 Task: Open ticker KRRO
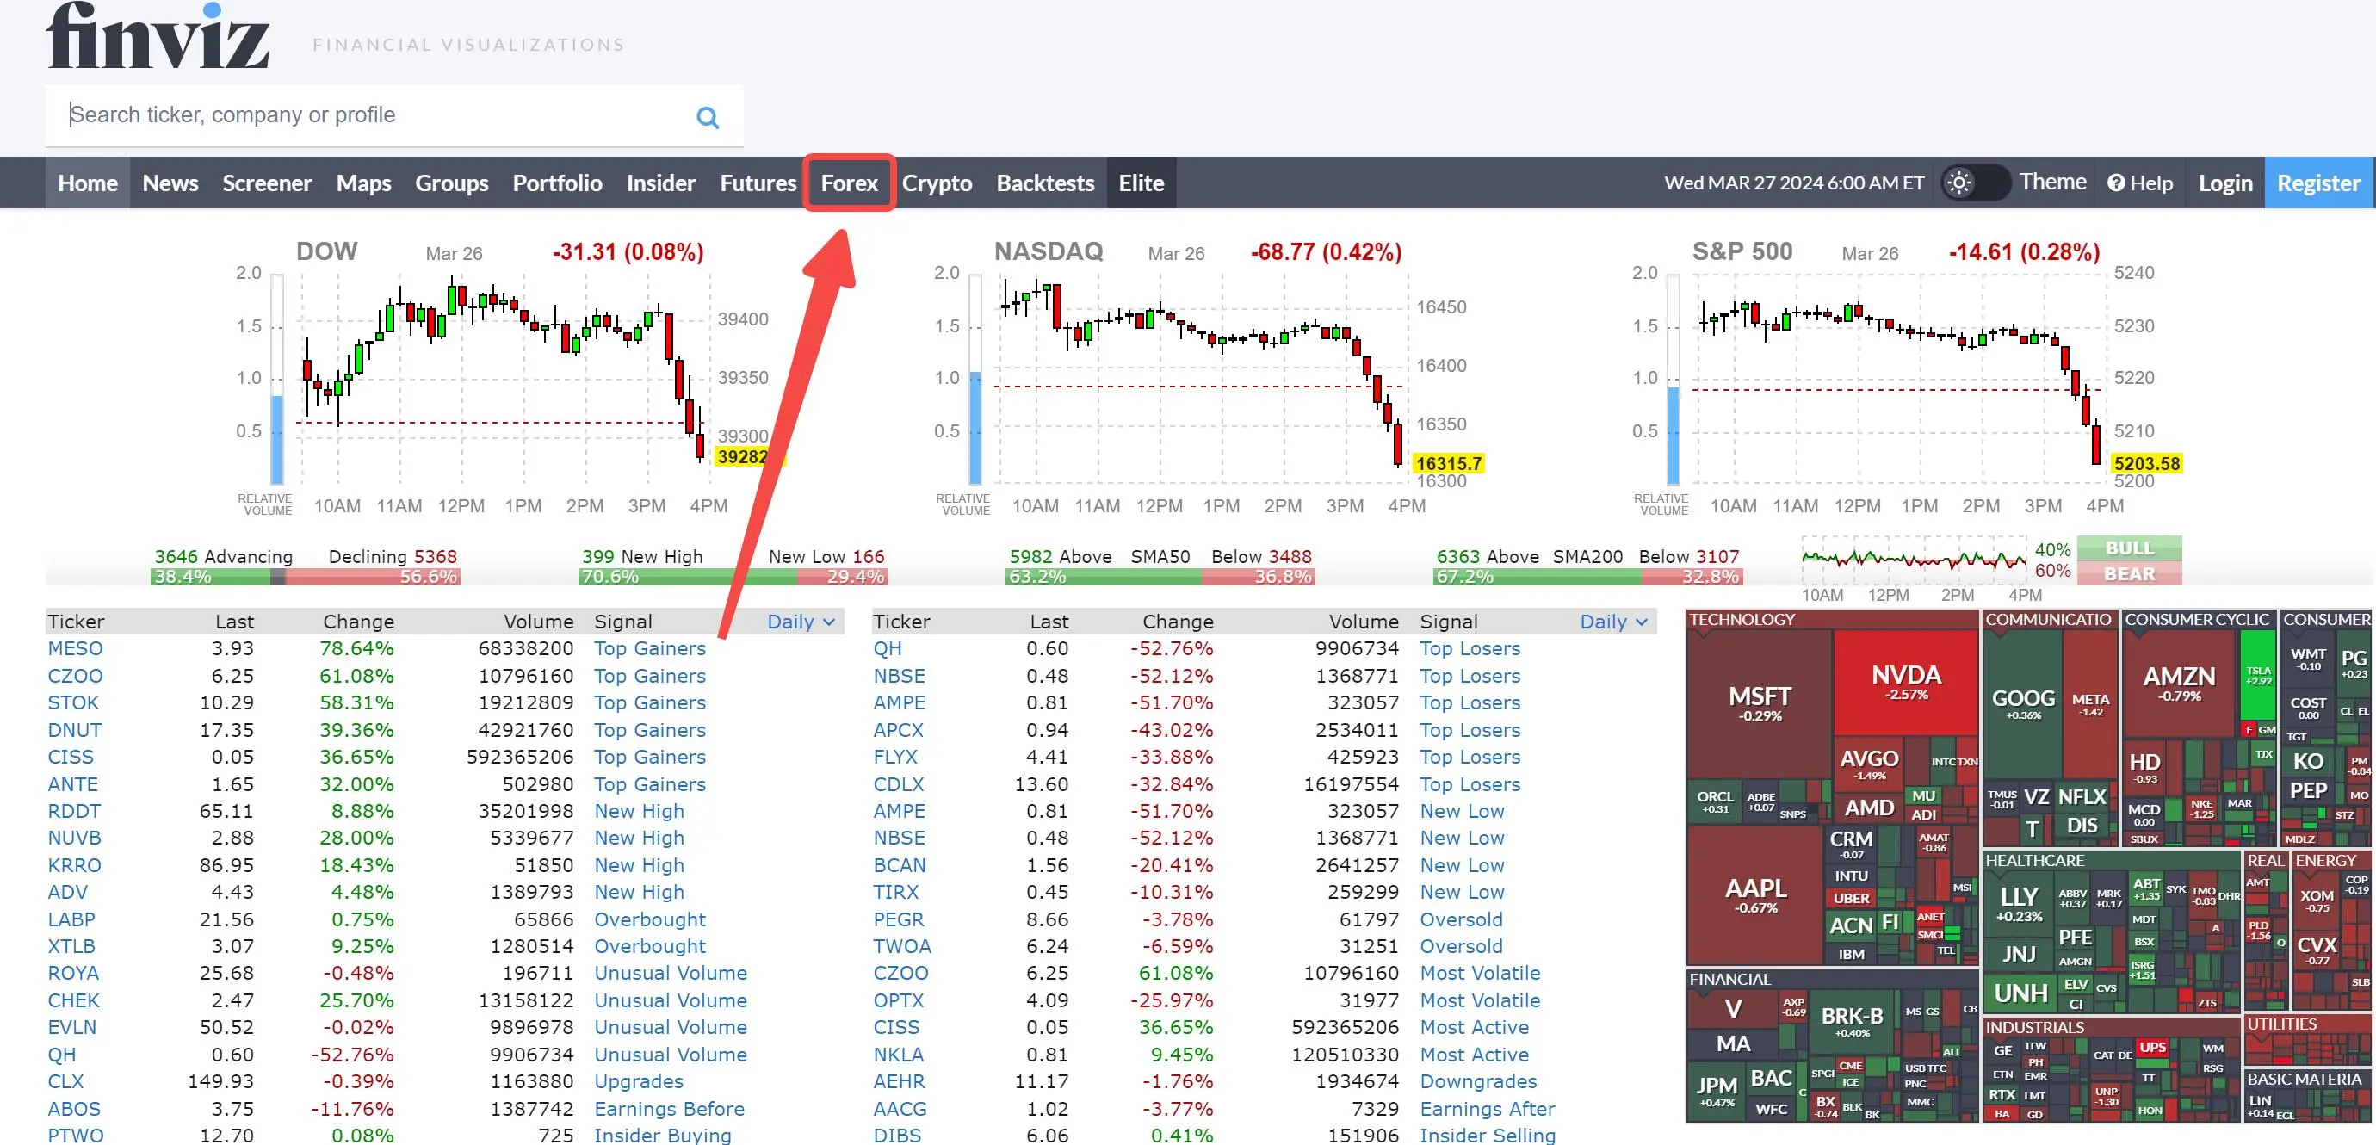[75, 865]
